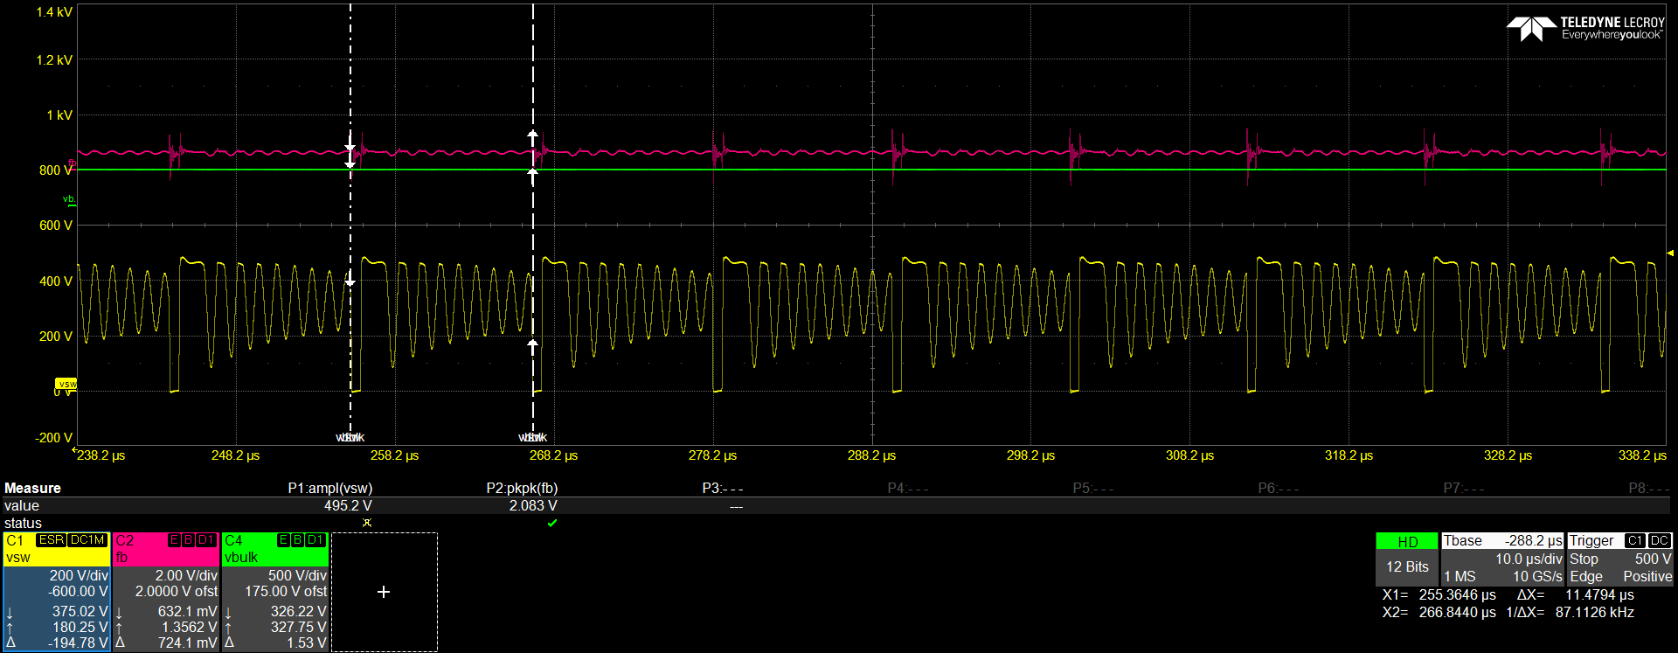Click the C2 delta value 724.1 mV
The height and width of the screenshot is (653, 1678).
[187, 643]
